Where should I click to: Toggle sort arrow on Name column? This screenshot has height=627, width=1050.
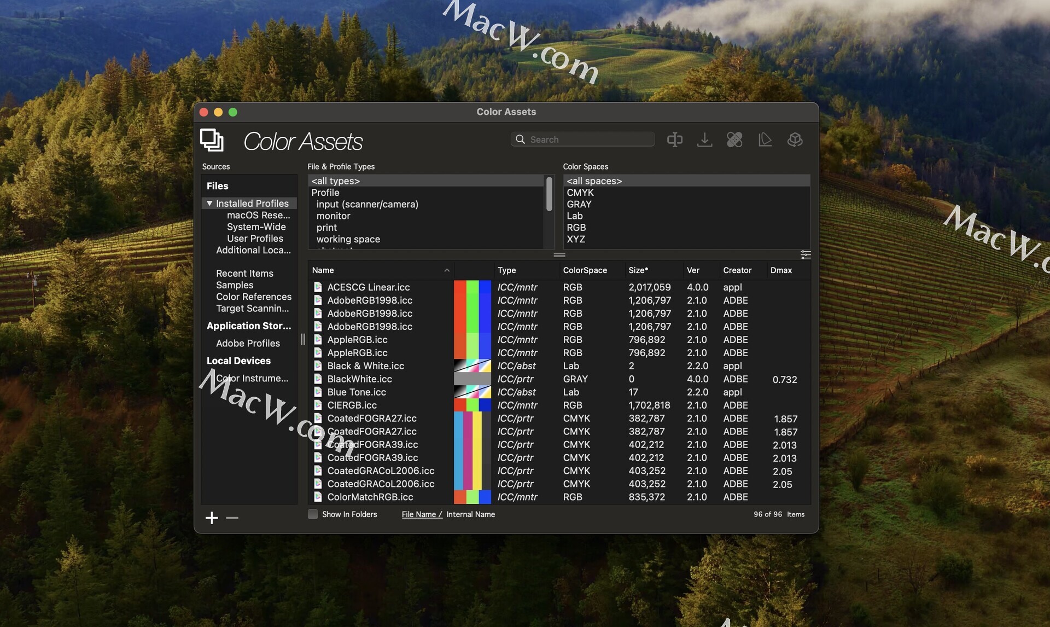click(447, 270)
